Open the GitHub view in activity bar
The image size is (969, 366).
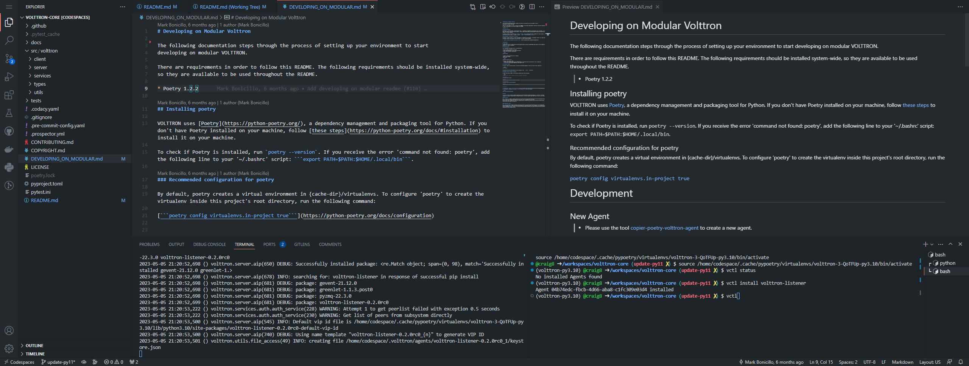(9, 131)
